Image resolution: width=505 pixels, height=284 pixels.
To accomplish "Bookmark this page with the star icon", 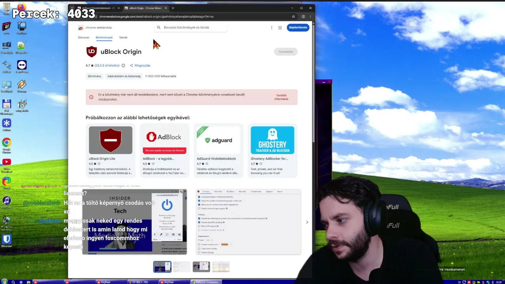I will coord(293,17).
